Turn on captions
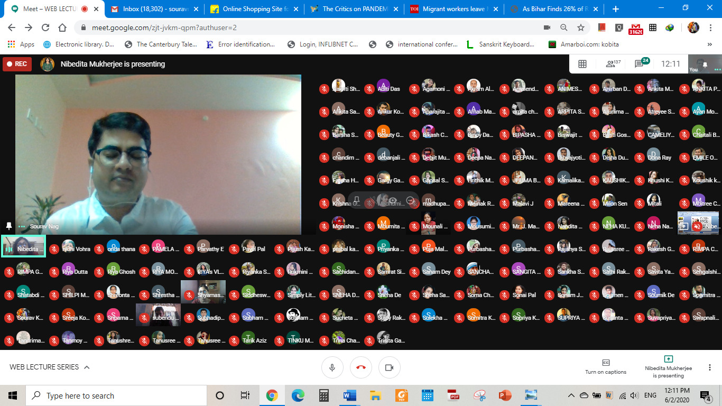Image resolution: width=722 pixels, height=406 pixels. click(606, 367)
